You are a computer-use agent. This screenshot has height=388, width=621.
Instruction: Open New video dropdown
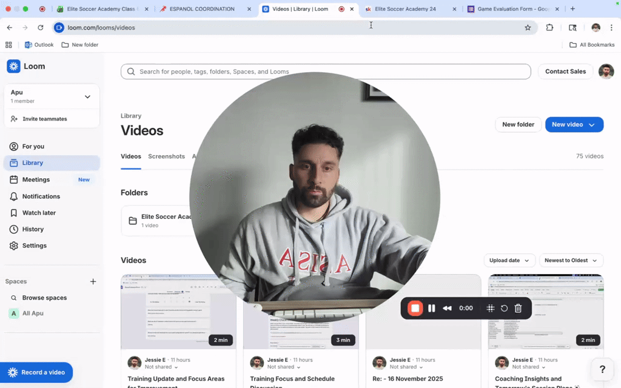(574, 124)
